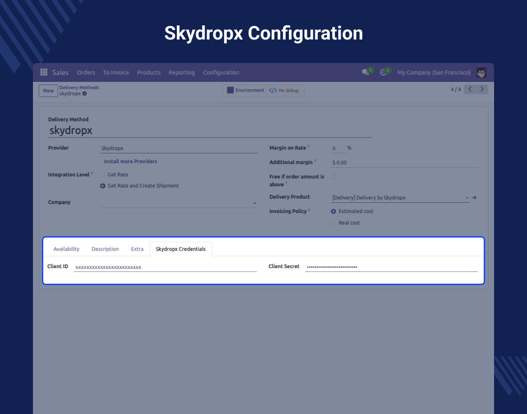Open company switcher My Company (San Francisco)
527x414 pixels.
434,72
